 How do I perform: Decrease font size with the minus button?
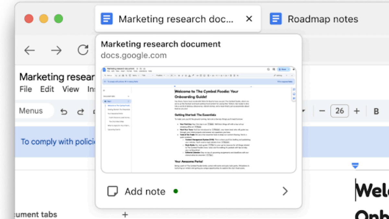(322, 111)
